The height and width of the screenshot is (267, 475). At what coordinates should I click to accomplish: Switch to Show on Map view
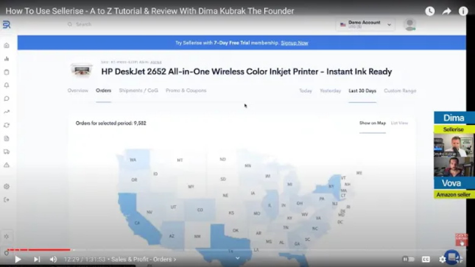tap(373, 123)
